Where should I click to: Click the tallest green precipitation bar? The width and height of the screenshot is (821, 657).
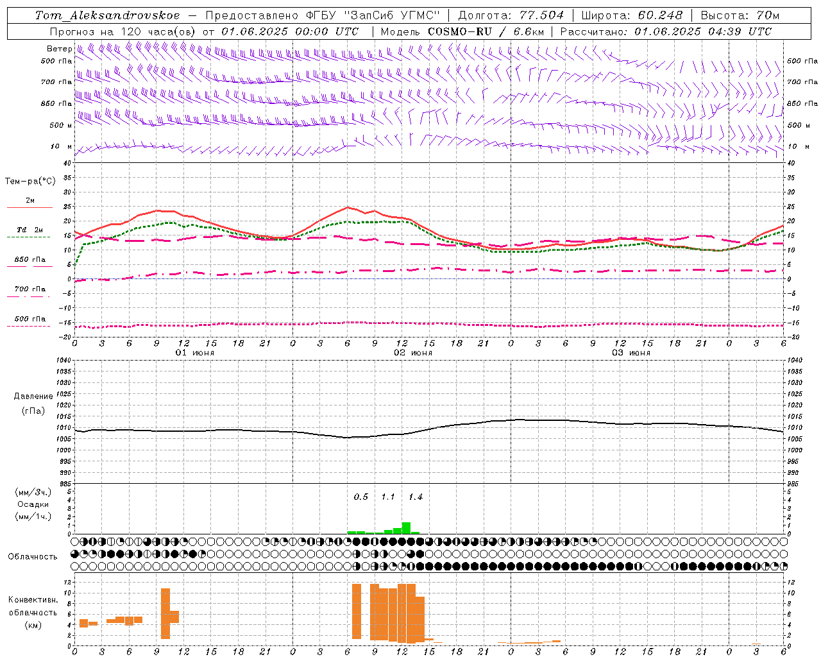tap(406, 528)
